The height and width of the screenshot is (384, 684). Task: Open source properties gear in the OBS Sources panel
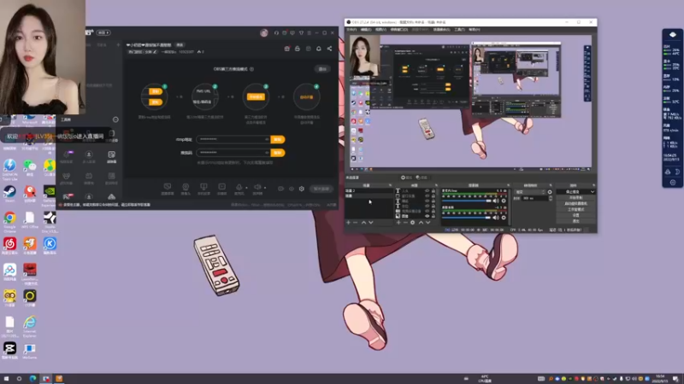[x=413, y=223]
